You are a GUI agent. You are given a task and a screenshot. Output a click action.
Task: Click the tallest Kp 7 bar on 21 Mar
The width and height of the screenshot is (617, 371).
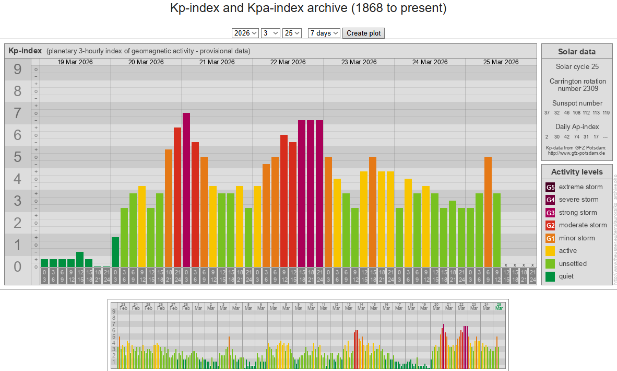[186, 190]
